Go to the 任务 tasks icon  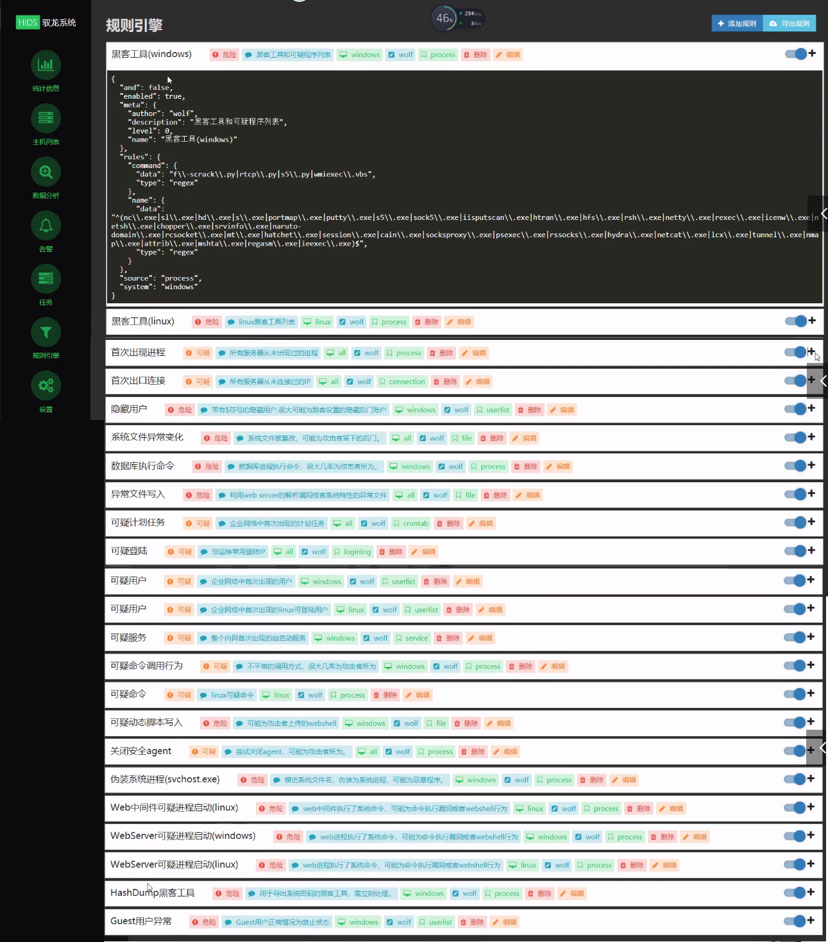(x=46, y=279)
